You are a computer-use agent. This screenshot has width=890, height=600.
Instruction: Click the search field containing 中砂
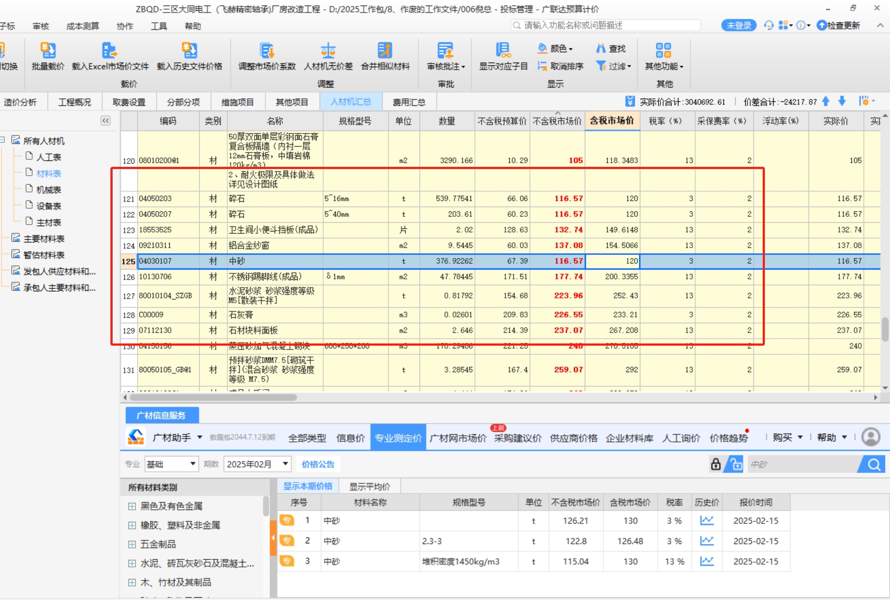tap(802, 464)
